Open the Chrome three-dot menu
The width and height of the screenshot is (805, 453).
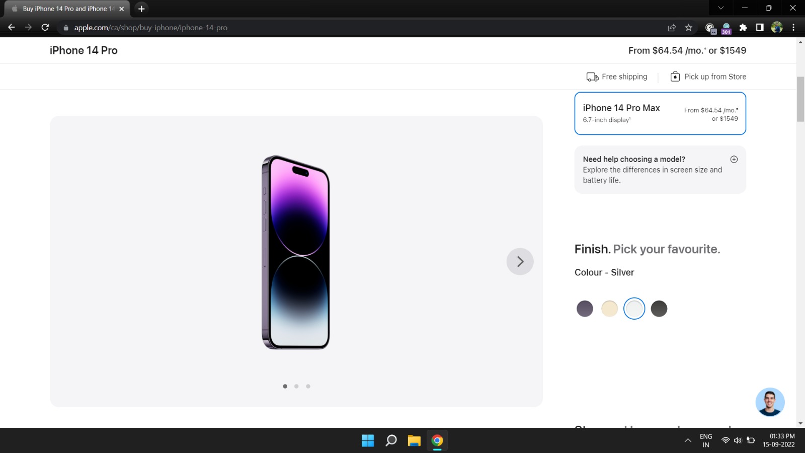tap(793, 28)
